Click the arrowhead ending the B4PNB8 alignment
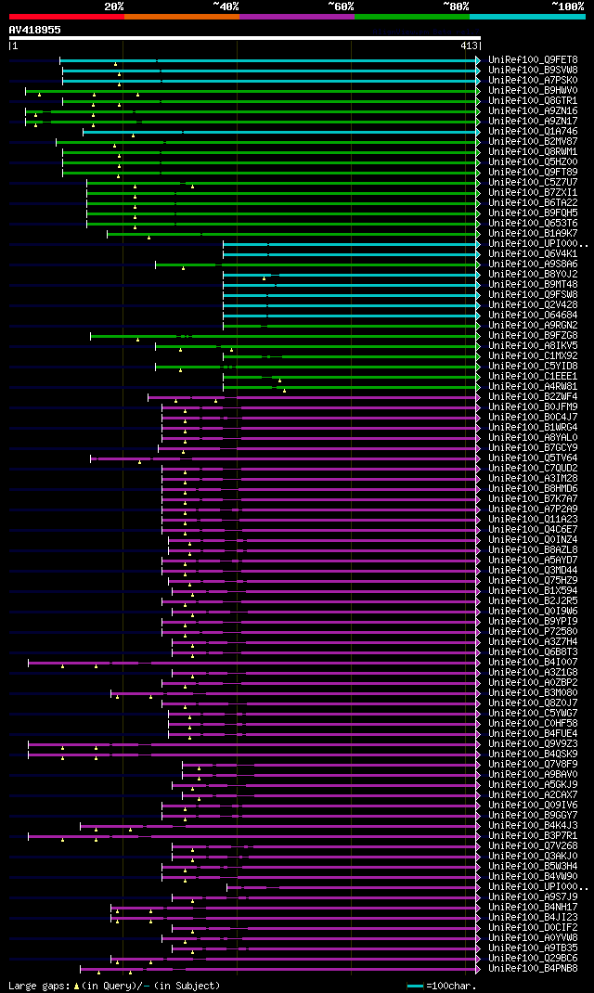This screenshot has width=594, height=993. coord(478,969)
